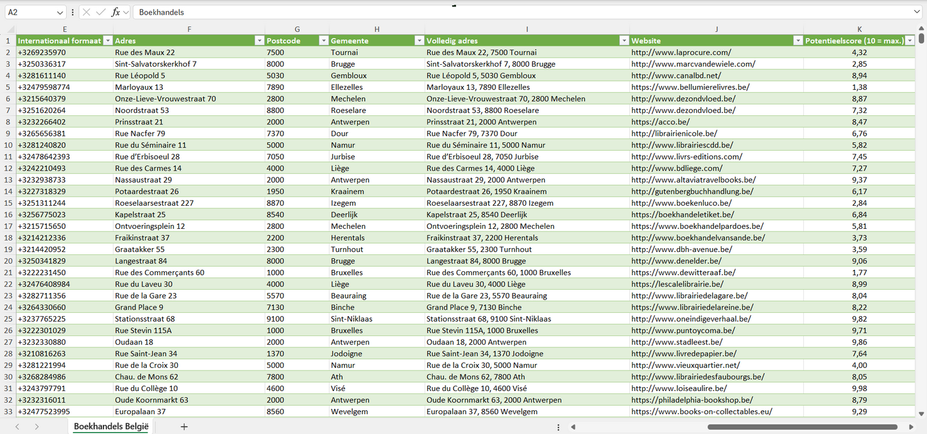Open the http://www.laprocure.com/ link
The image size is (927, 434).
[681, 53]
